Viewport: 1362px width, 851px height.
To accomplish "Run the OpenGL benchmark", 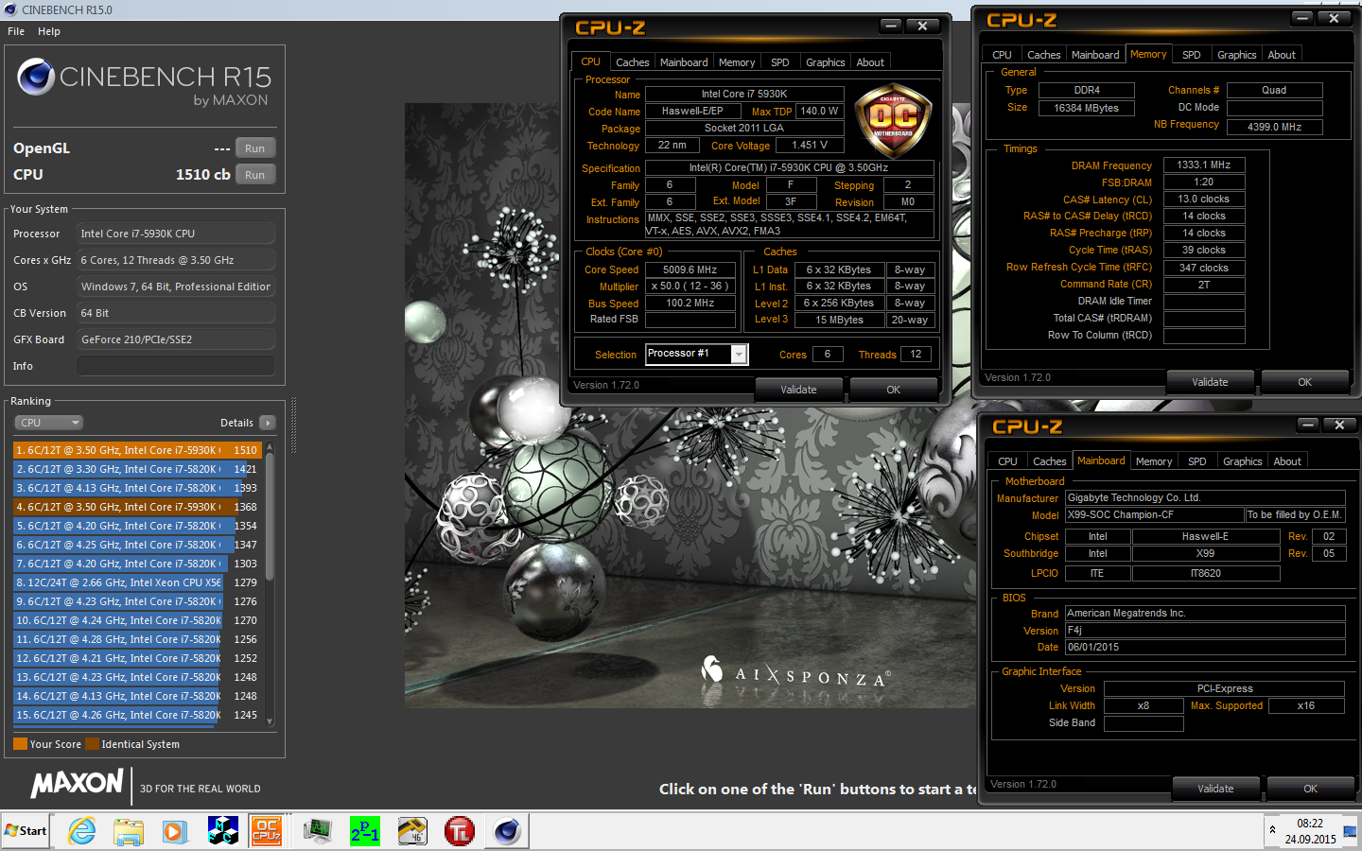I will tap(254, 148).
